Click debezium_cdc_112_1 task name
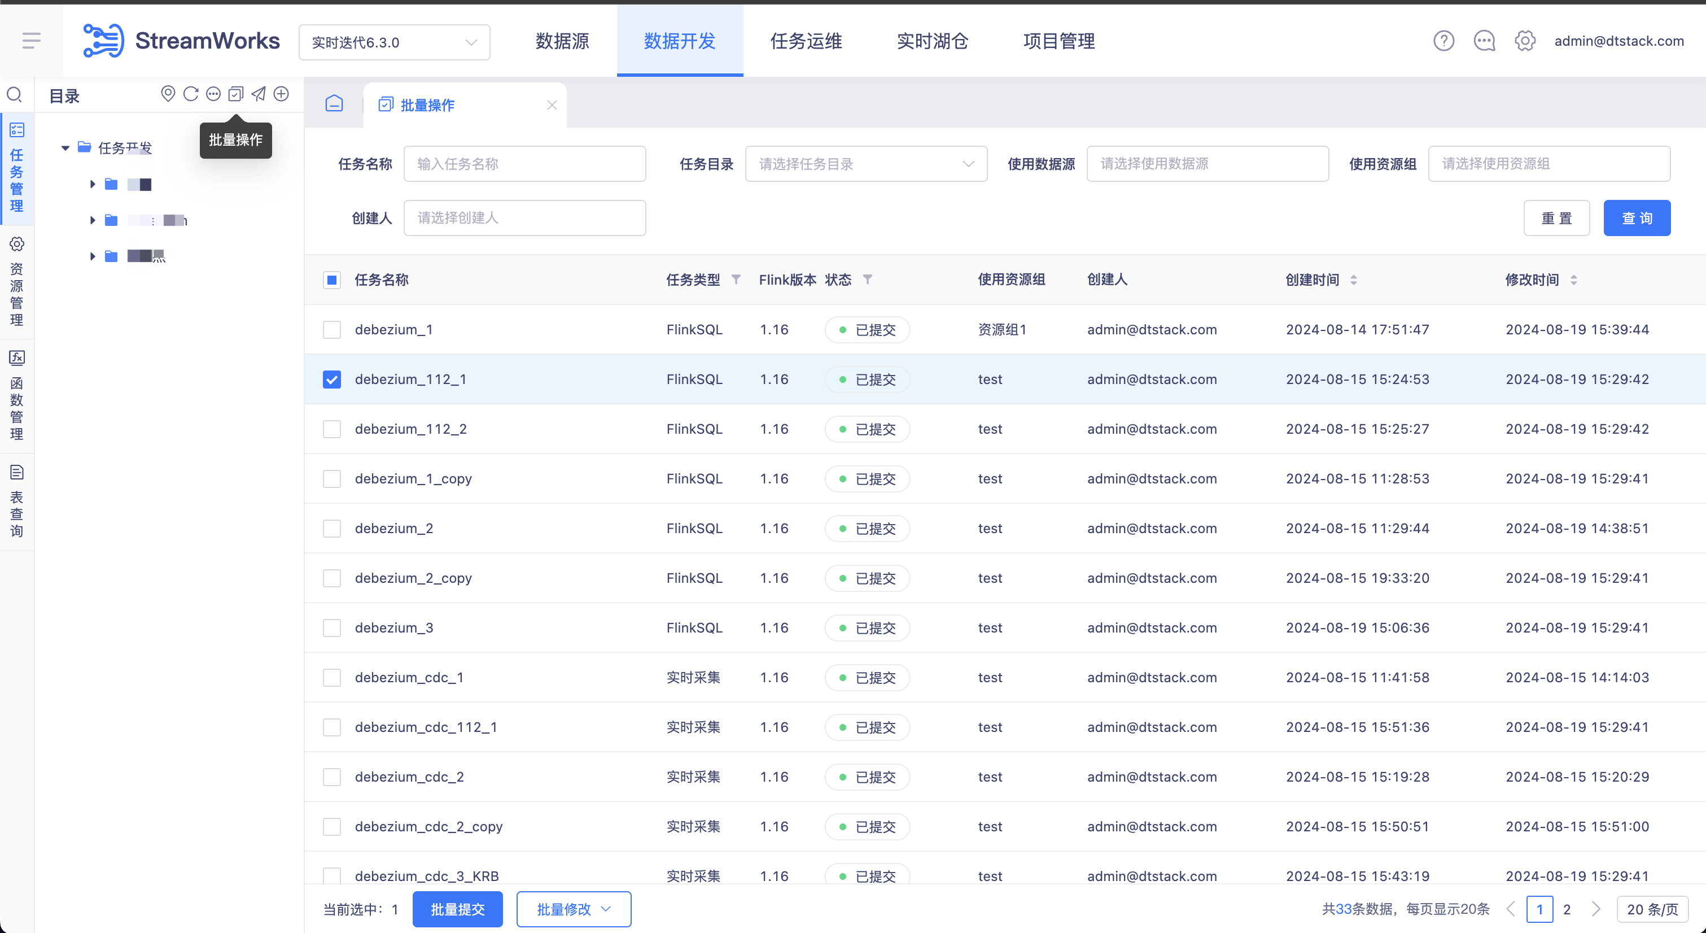 click(x=426, y=727)
